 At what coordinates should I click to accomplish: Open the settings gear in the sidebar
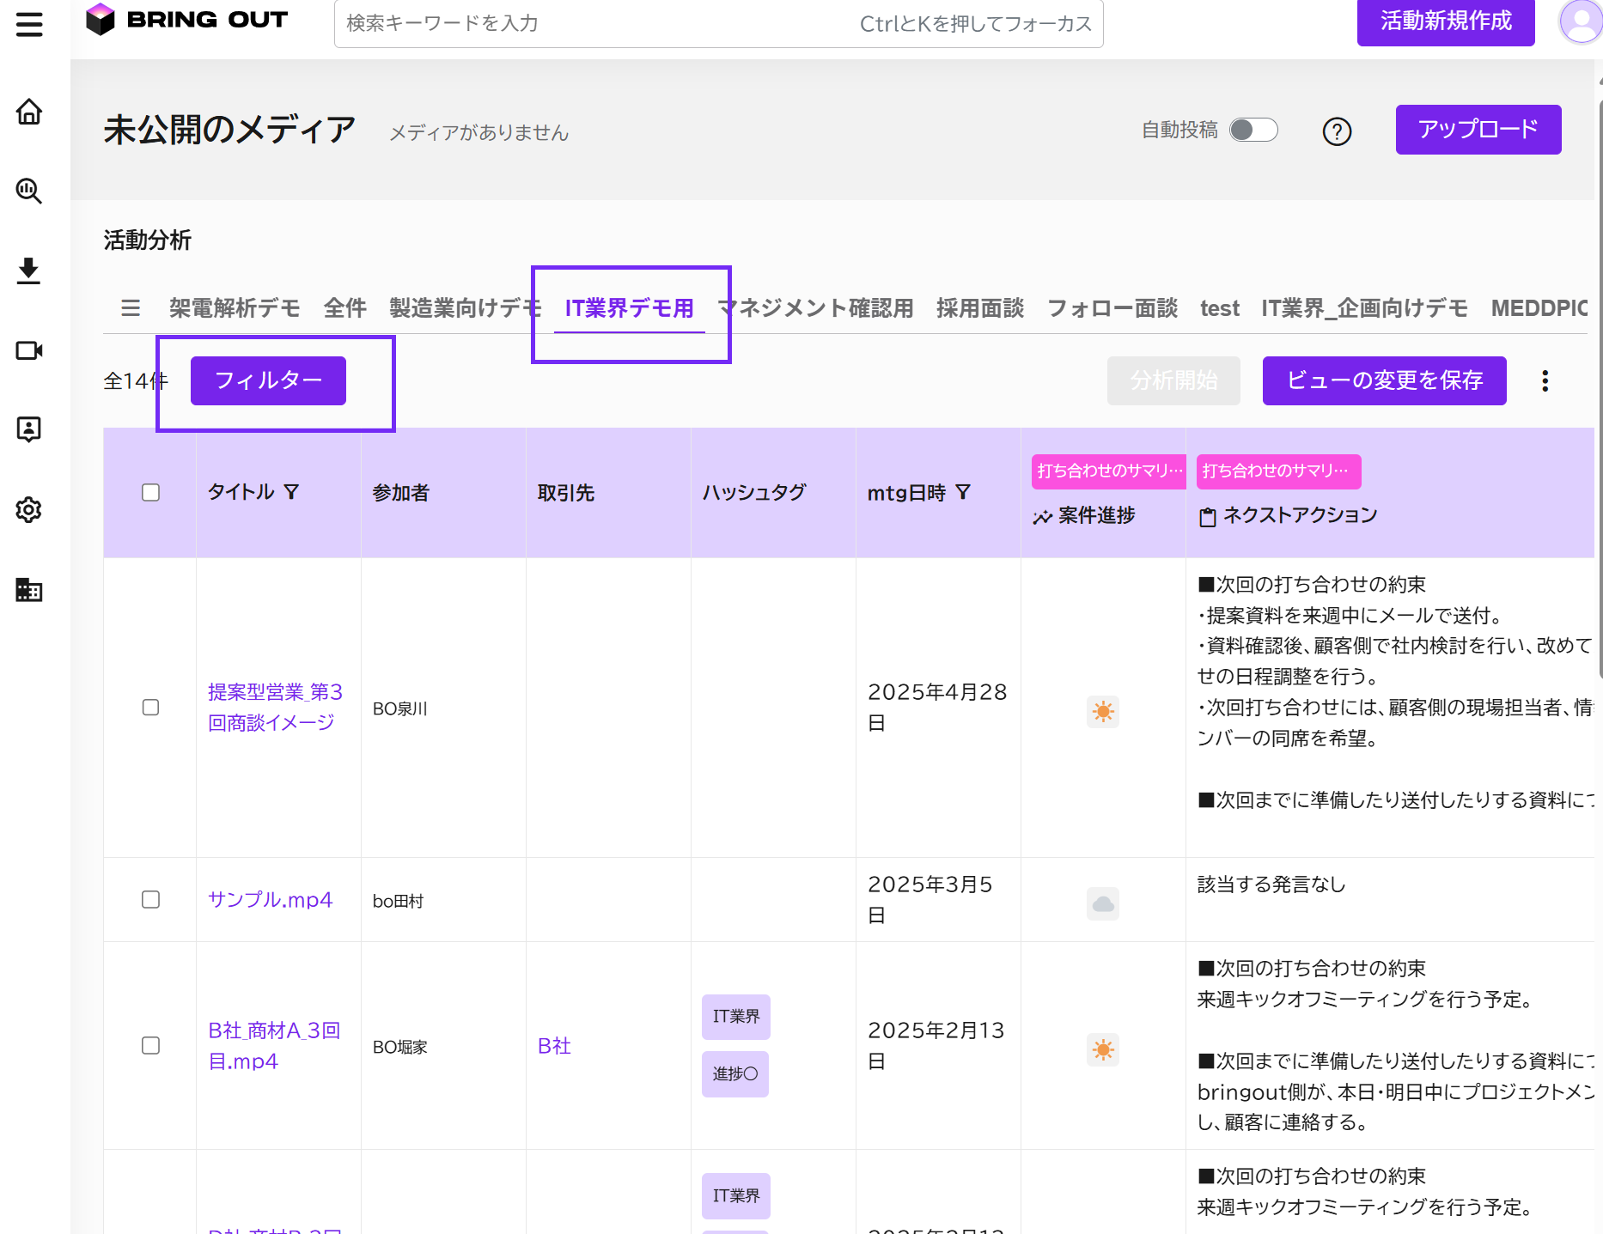[29, 510]
